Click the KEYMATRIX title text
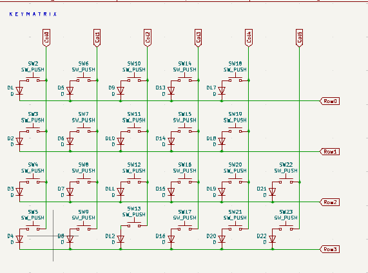Image resolution: width=368 pixels, height=273 pixels. (x=33, y=14)
